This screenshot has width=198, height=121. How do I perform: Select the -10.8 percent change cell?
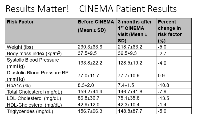click(163, 86)
